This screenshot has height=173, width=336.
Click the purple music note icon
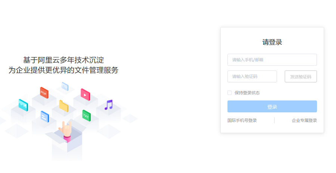pos(109,105)
